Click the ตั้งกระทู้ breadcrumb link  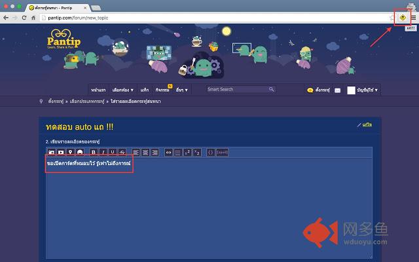(56, 102)
